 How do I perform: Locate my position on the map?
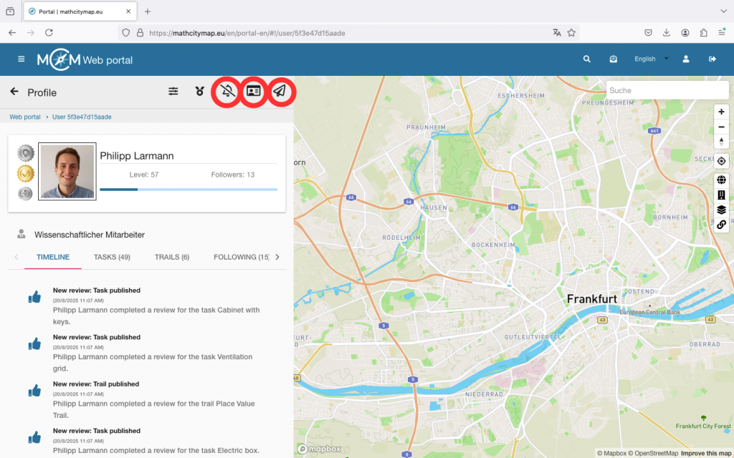(721, 161)
